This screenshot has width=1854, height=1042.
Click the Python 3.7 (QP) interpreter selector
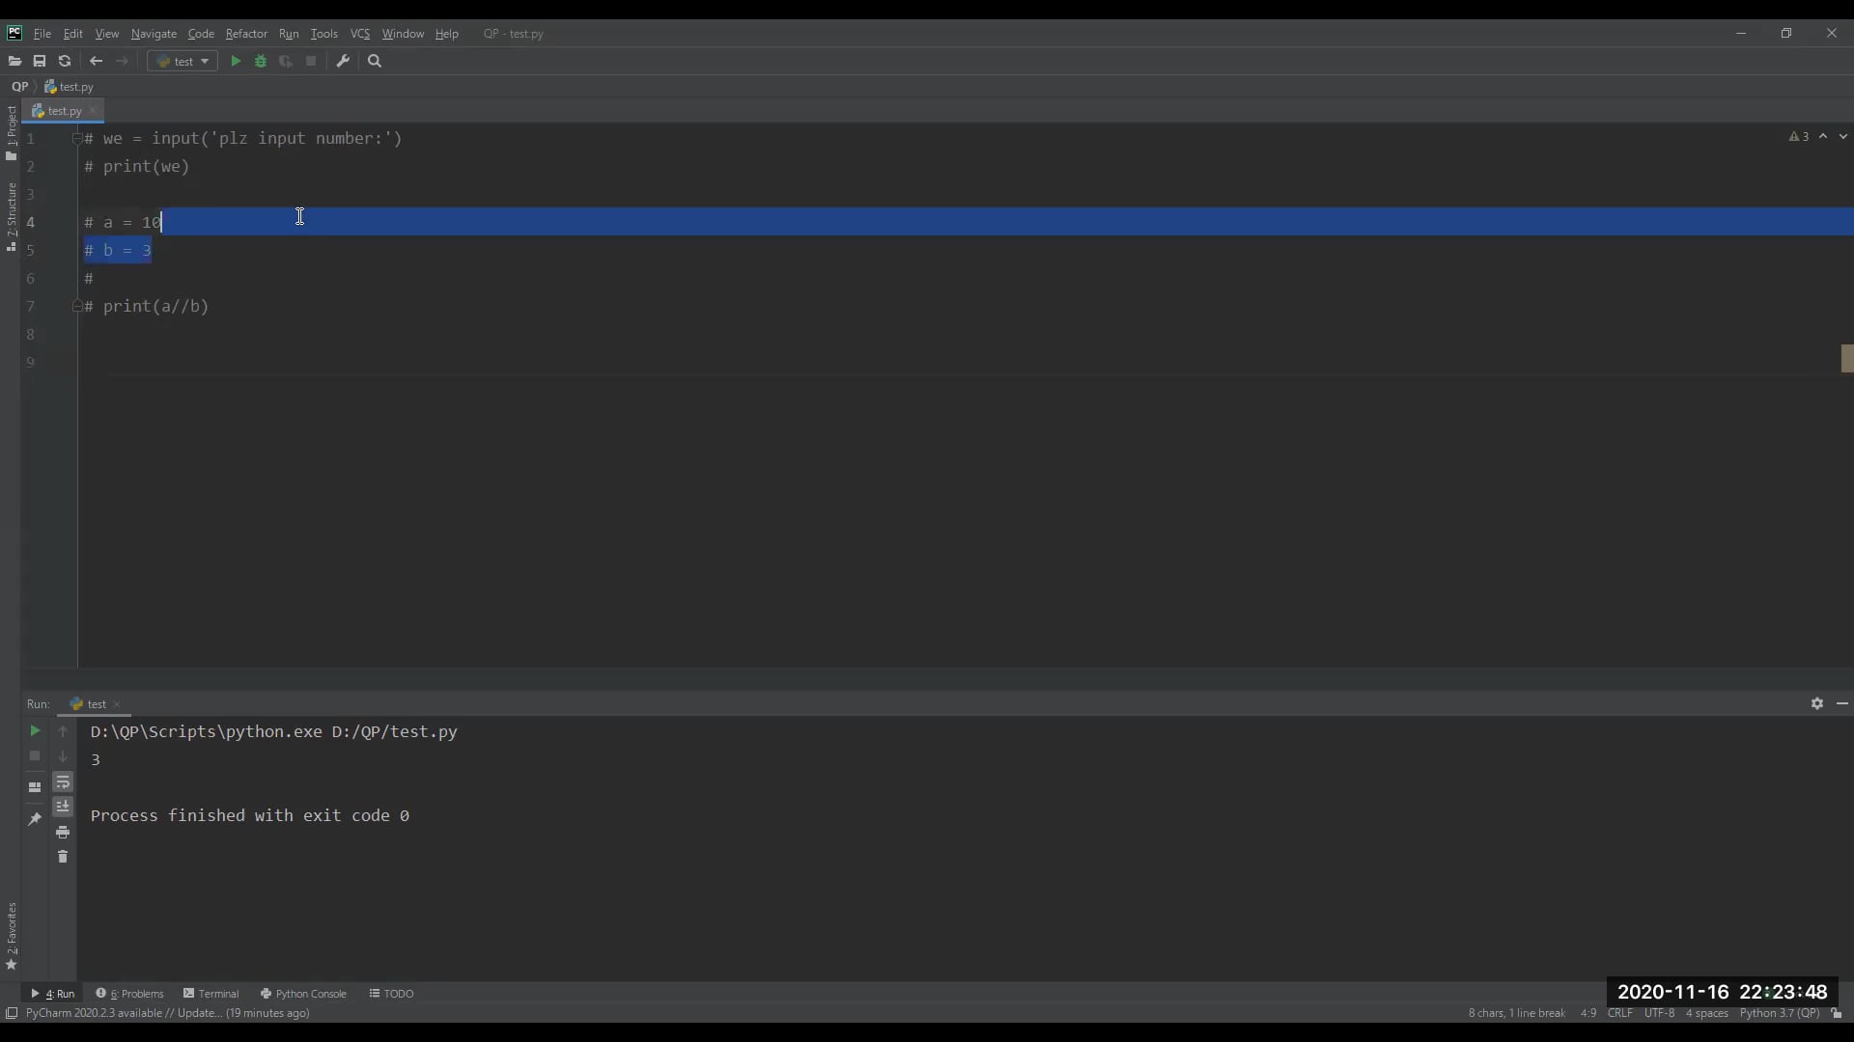tap(1779, 1013)
